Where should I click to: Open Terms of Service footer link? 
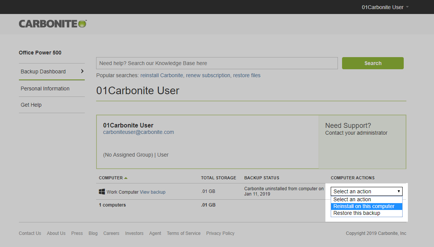tap(184, 233)
